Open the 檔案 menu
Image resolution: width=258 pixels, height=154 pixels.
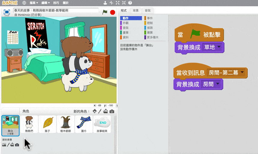click(34, 3)
